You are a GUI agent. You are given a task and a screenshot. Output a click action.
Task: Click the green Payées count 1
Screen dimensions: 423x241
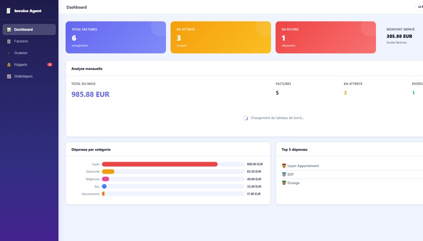pyautogui.click(x=413, y=93)
